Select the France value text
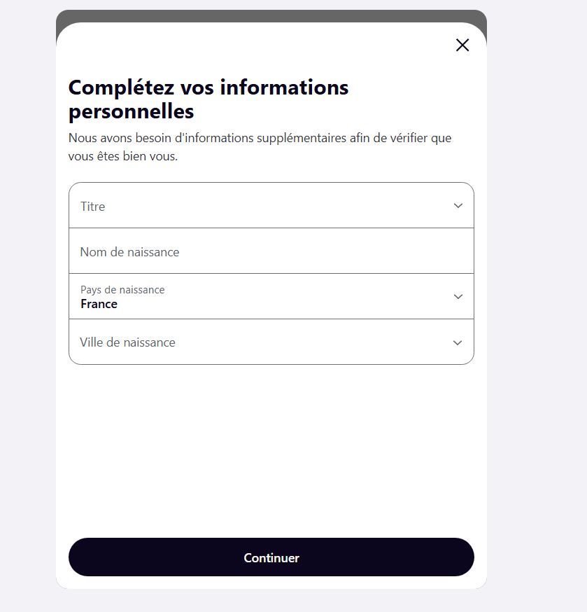587x612 pixels. click(x=99, y=304)
